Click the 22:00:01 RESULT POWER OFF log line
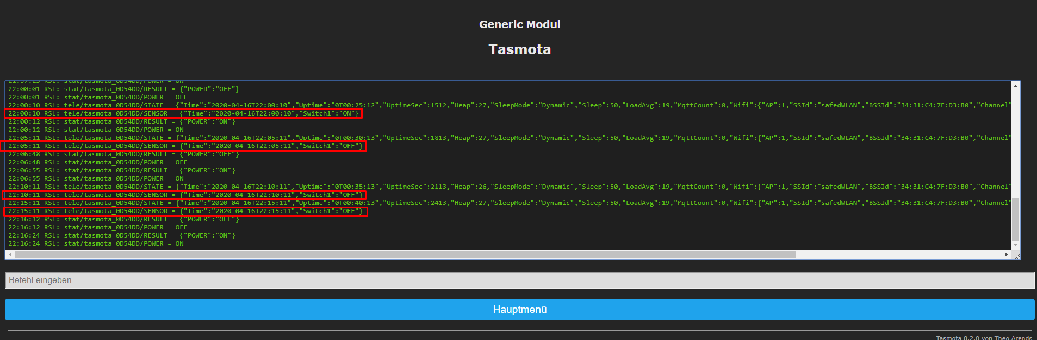Screen dimensions: 1037x340 click(123, 89)
